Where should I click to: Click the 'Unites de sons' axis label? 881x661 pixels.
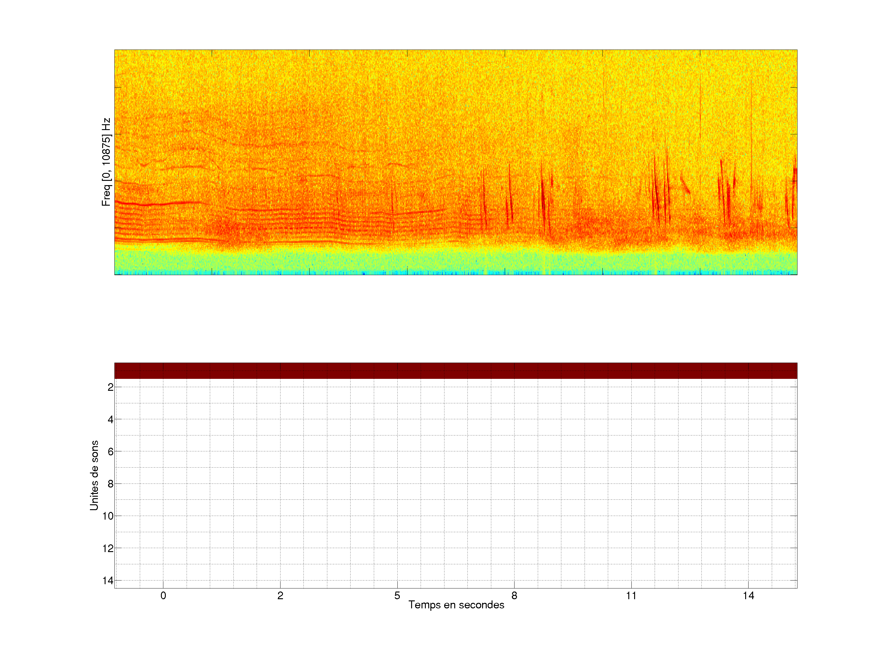[94, 475]
